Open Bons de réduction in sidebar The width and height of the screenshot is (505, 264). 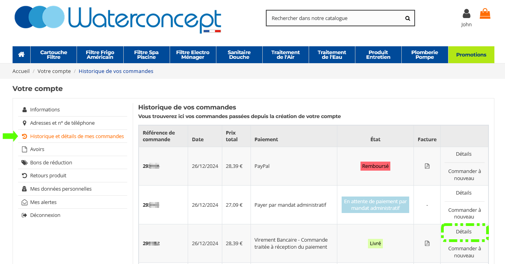[x=51, y=162]
